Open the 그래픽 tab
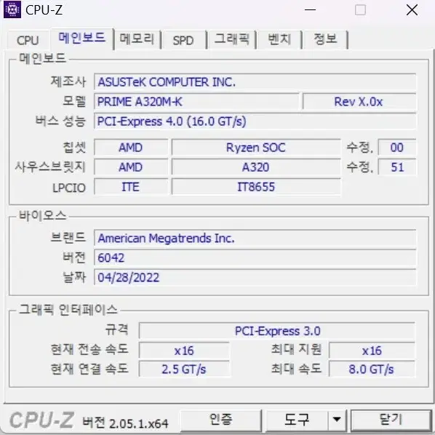435x435 pixels. pyautogui.click(x=232, y=39)
